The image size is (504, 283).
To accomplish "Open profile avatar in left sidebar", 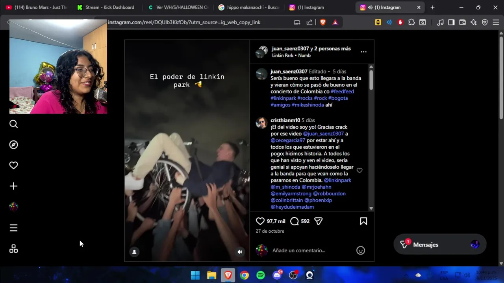I will (x=13, y=207).
